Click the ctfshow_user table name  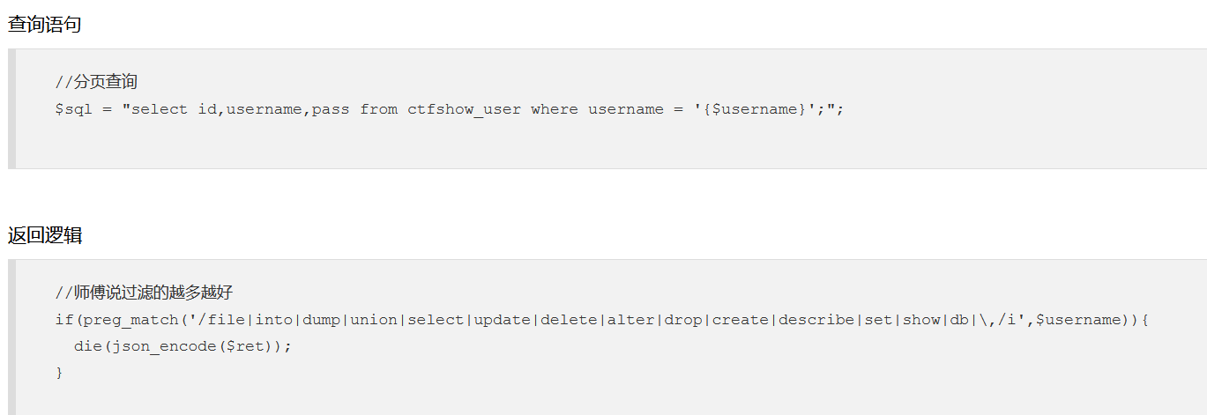464,109
